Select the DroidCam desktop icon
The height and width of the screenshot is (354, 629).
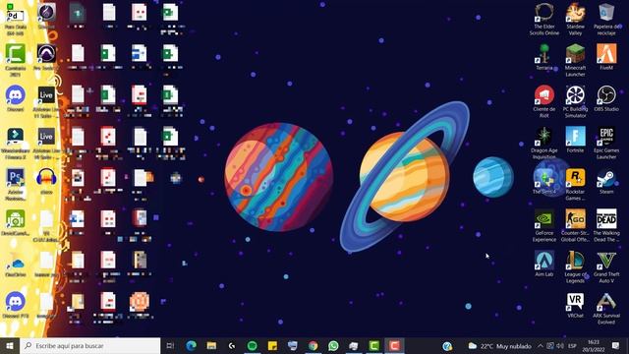(x=16, y=222)
